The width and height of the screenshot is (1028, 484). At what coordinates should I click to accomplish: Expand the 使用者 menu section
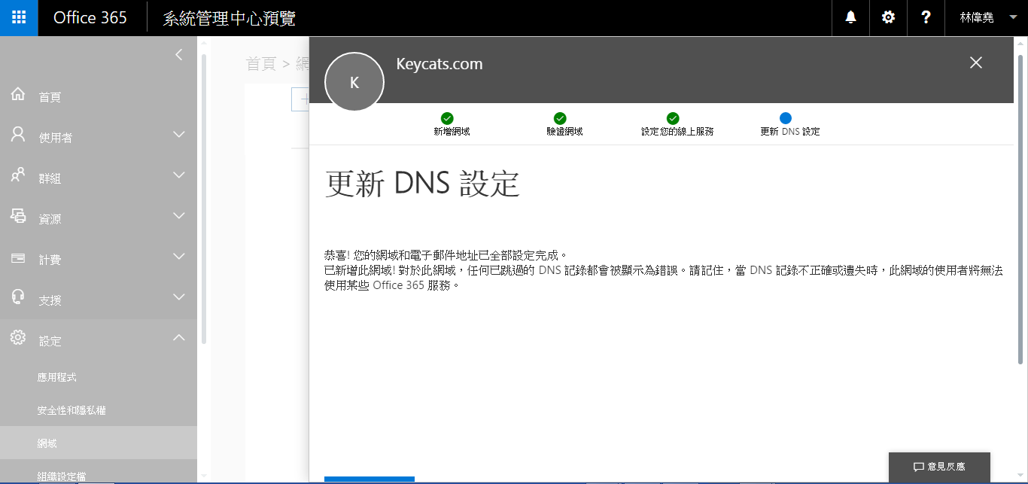click(x=178, y=135)
